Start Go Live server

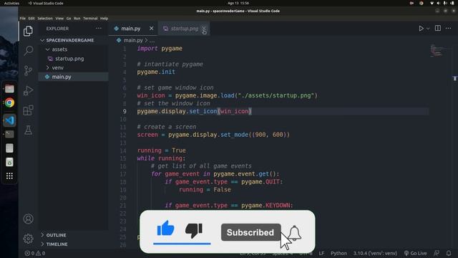415,253
